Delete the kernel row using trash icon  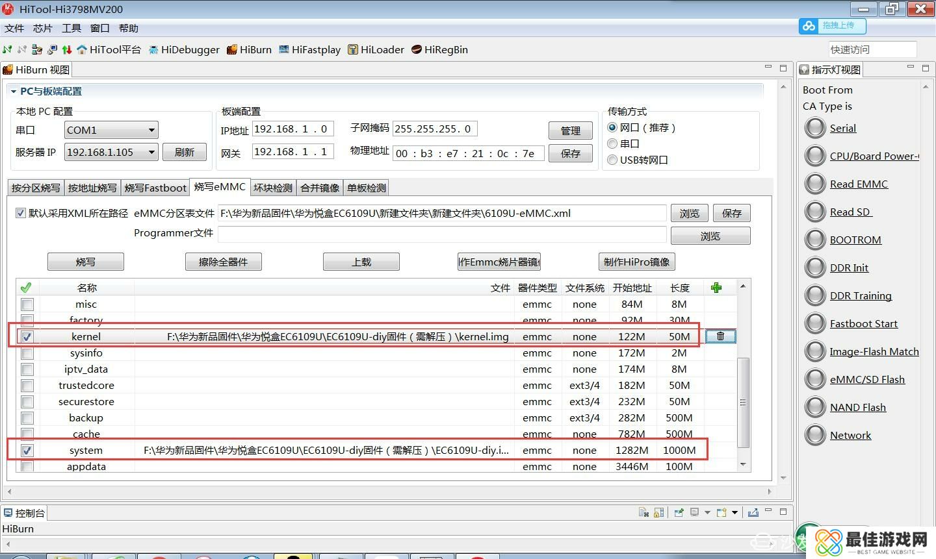720,336
